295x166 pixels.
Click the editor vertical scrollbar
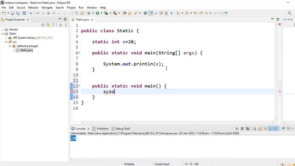[277, 71]
